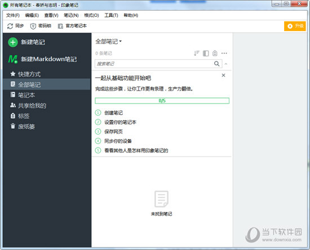The image size is (310, 250).
Task: Close the Evernote window
Action: point(299,4)
